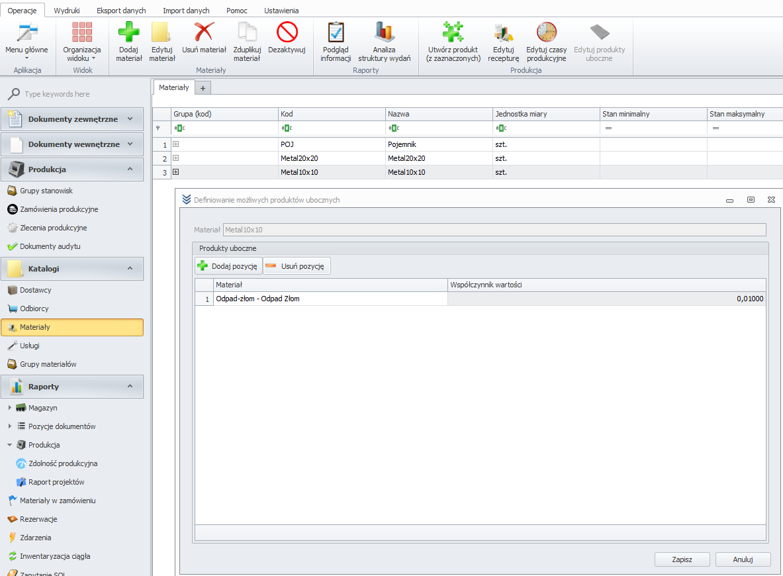Open Zdolność produkcyjna report
This screenshot has height=576, width=783.
coord(63,463)
